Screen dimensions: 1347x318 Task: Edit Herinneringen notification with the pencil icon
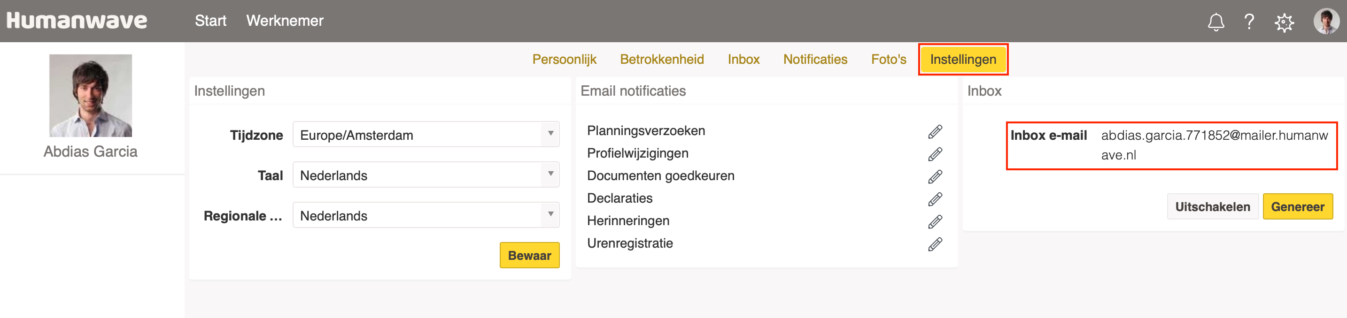pyautogui.click(x=935, y=221)
